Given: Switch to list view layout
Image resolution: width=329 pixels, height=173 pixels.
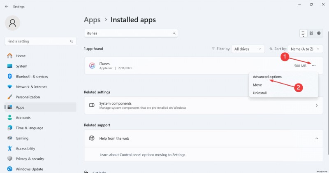Looking at the screenshot, I should pos(304,33).
